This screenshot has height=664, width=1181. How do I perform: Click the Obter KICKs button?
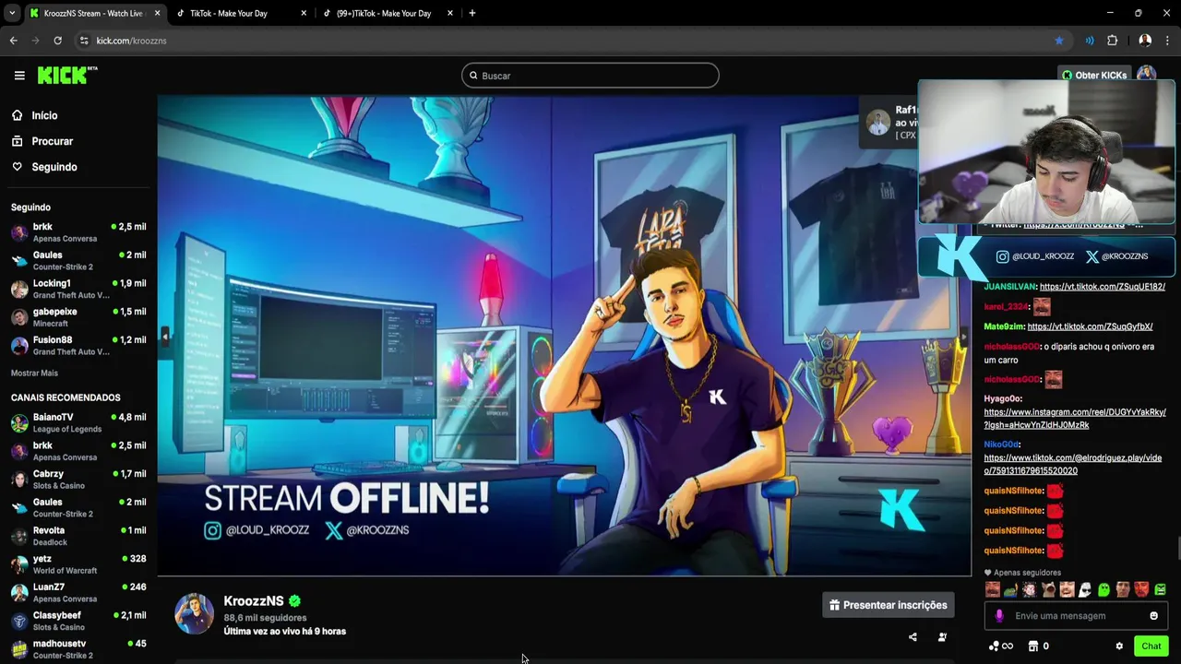[1094, 76]
